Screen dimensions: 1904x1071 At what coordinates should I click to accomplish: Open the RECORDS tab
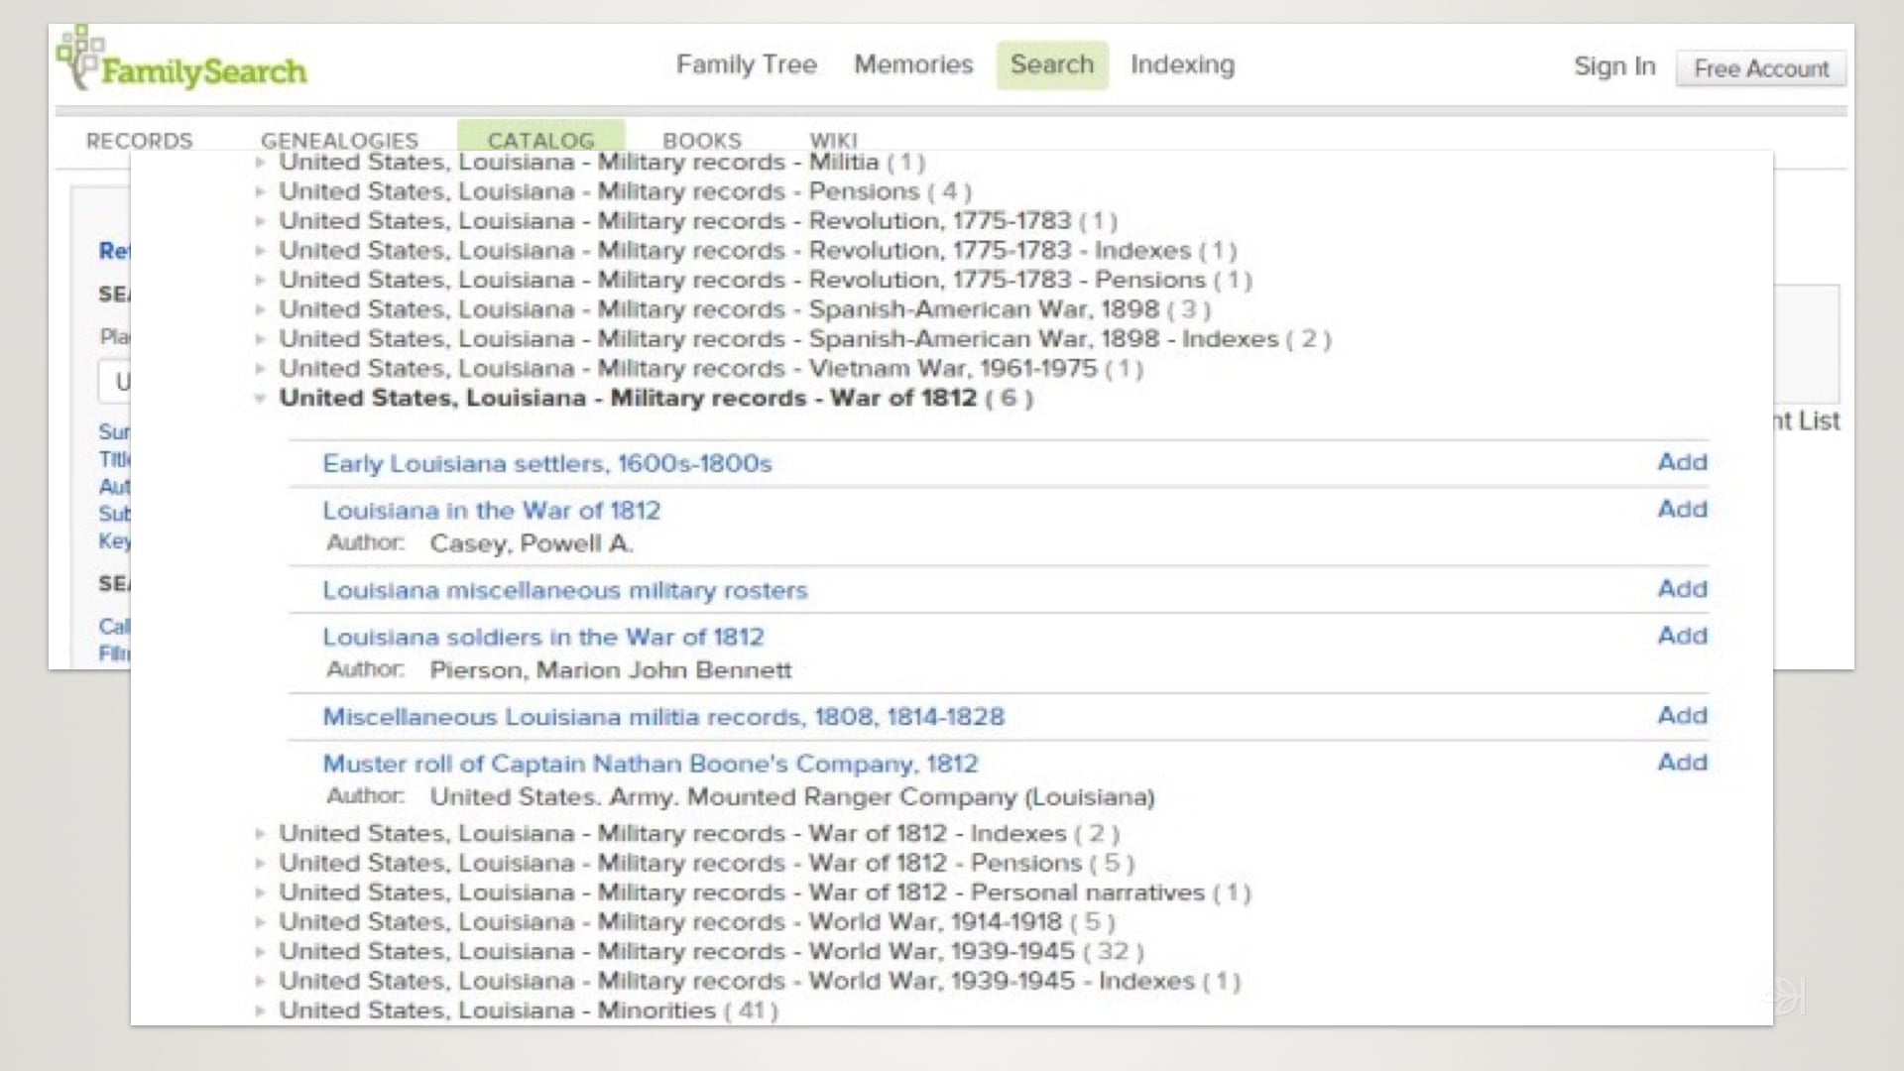coord(139,140)
